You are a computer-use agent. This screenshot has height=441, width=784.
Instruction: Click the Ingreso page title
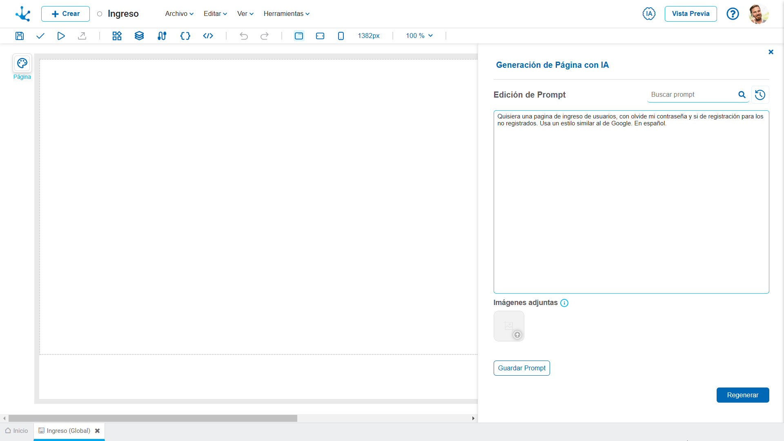tap(123, 14)
